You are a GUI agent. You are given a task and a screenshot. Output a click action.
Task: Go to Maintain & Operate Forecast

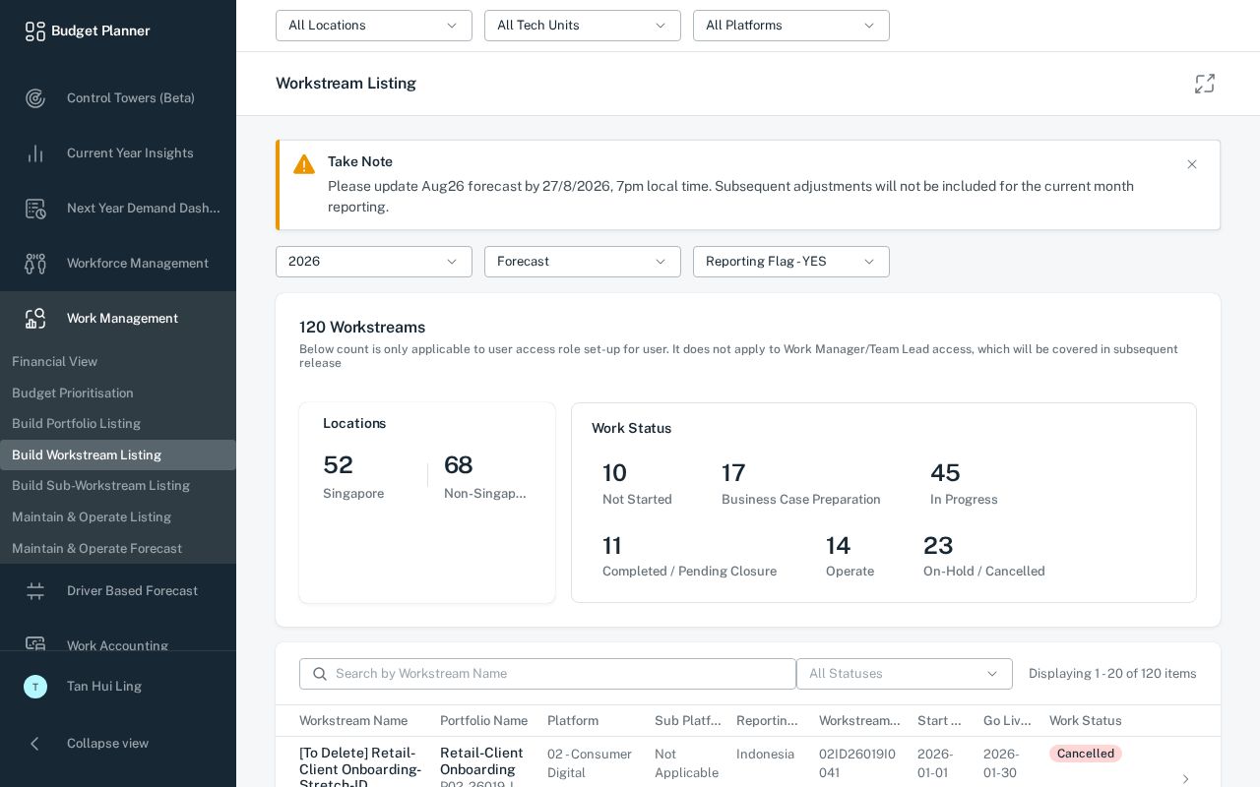coord(118,549)
